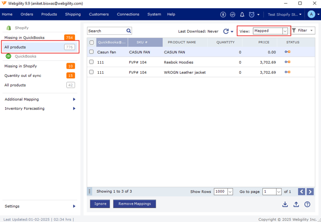
Task: Click the alarm clock scheduler icon
Action: 252,15
